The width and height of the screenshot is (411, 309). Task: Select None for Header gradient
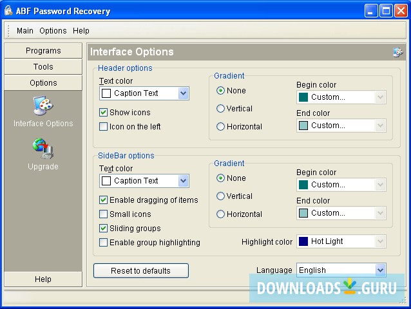click(x=220, y=91)
